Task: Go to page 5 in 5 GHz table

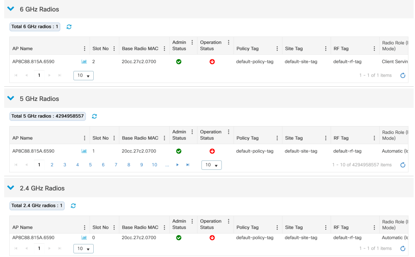Action: (x=90, y=165)
